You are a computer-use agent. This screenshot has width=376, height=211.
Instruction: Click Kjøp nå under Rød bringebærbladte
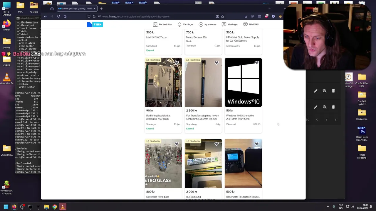pos(150,129)
